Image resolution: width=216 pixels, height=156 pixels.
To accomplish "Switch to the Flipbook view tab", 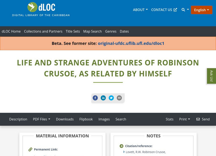I will pos(86,119).
